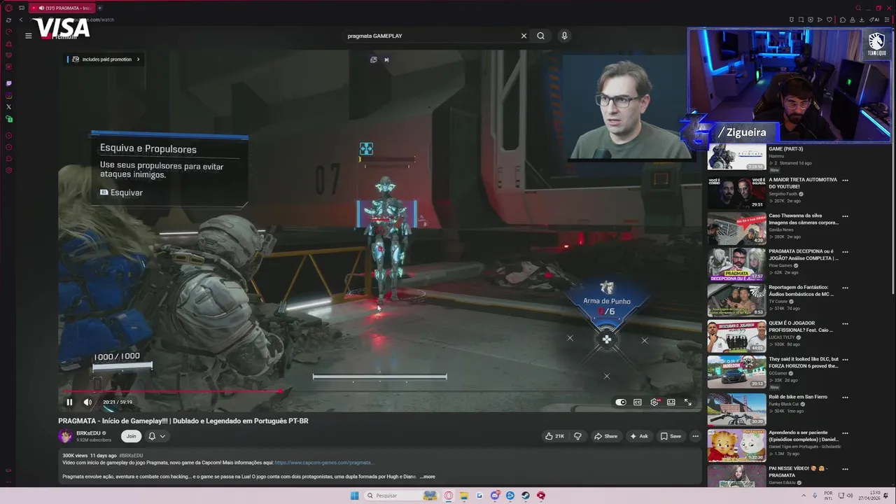Click the search field containing 'pragmata GAMEPLAY'
896x504 pixels.
click(430, 36)
